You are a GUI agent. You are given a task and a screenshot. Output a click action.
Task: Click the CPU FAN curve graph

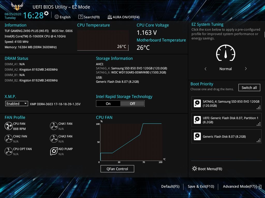pos(131,142)
